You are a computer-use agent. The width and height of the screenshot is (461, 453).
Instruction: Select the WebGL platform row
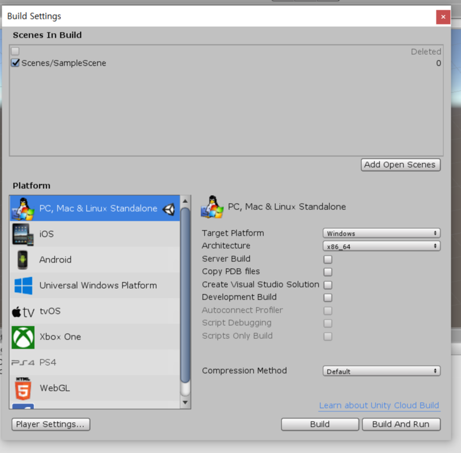click(x=95, y=388)
